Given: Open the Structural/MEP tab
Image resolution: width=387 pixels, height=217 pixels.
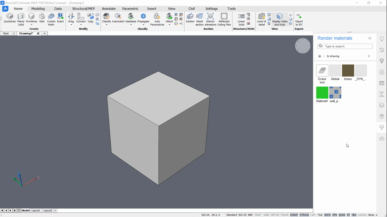Looking at the screenshot, I should (x=84, y=8).
